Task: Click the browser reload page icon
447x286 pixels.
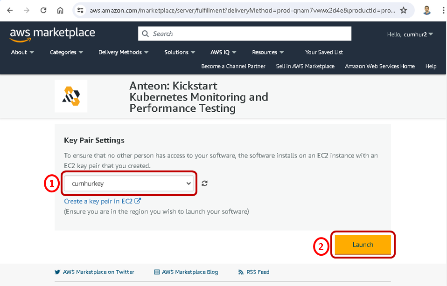Action: click(x=43, y=10)
